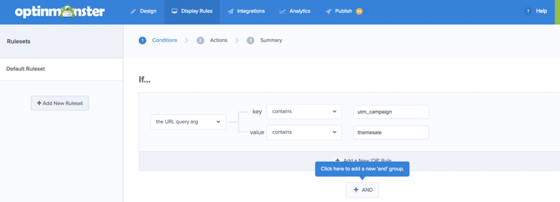Click the 'If...' heading text
This screenshot has height=202, width=560.
(144, 80)
